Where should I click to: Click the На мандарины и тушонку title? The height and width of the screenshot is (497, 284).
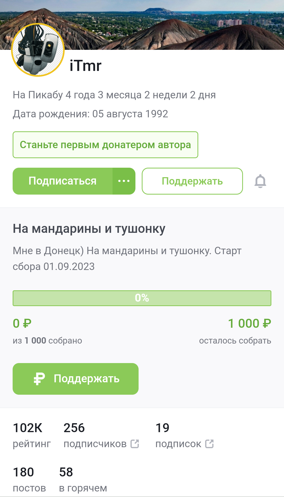coord(89,229)
